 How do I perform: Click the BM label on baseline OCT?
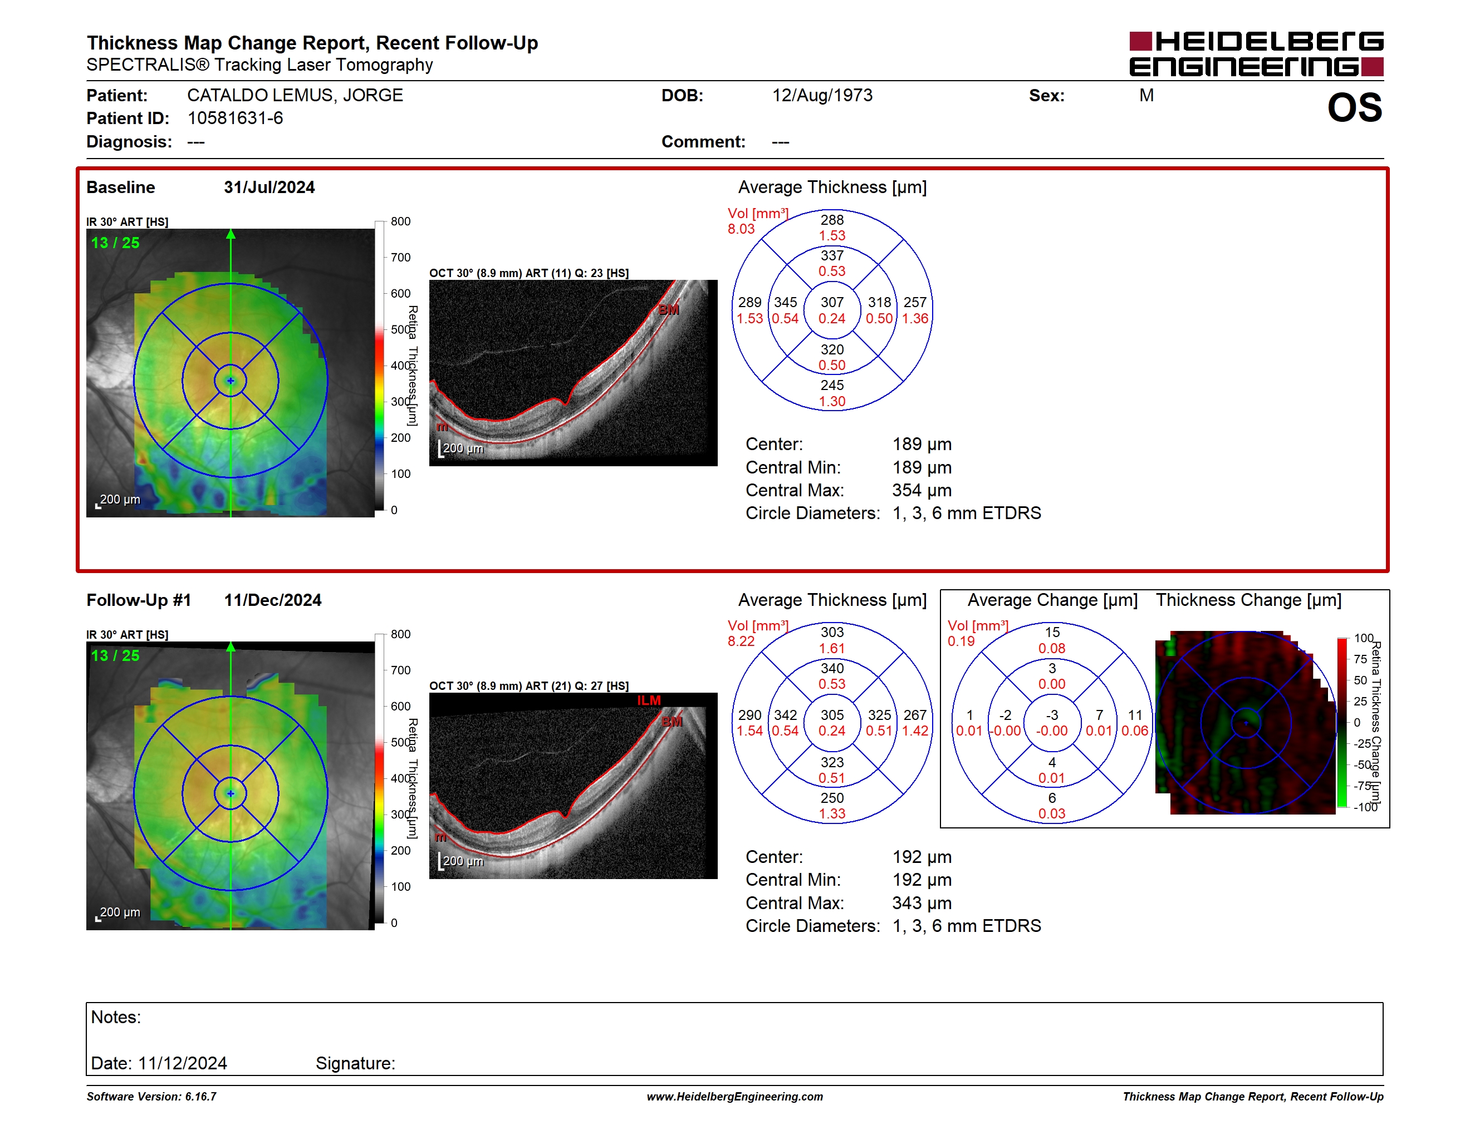click(x=668, y=310)
